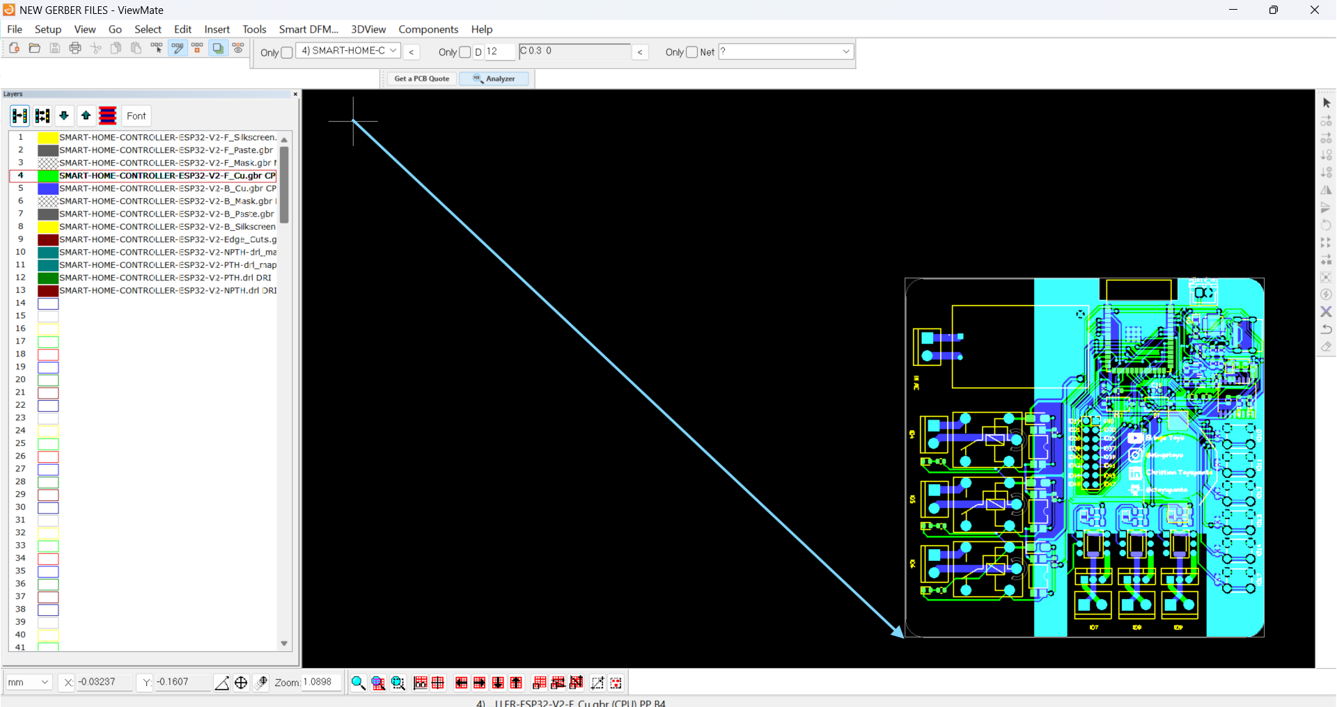Image resolution: width=1337 pixels, height=707 pixels.
Task: Click the Analyzer button
Action: tap(494, 79)
